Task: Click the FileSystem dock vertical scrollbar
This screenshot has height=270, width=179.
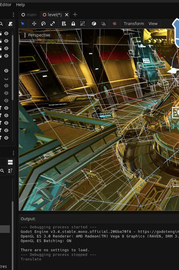Action: (x=12, y=235)
